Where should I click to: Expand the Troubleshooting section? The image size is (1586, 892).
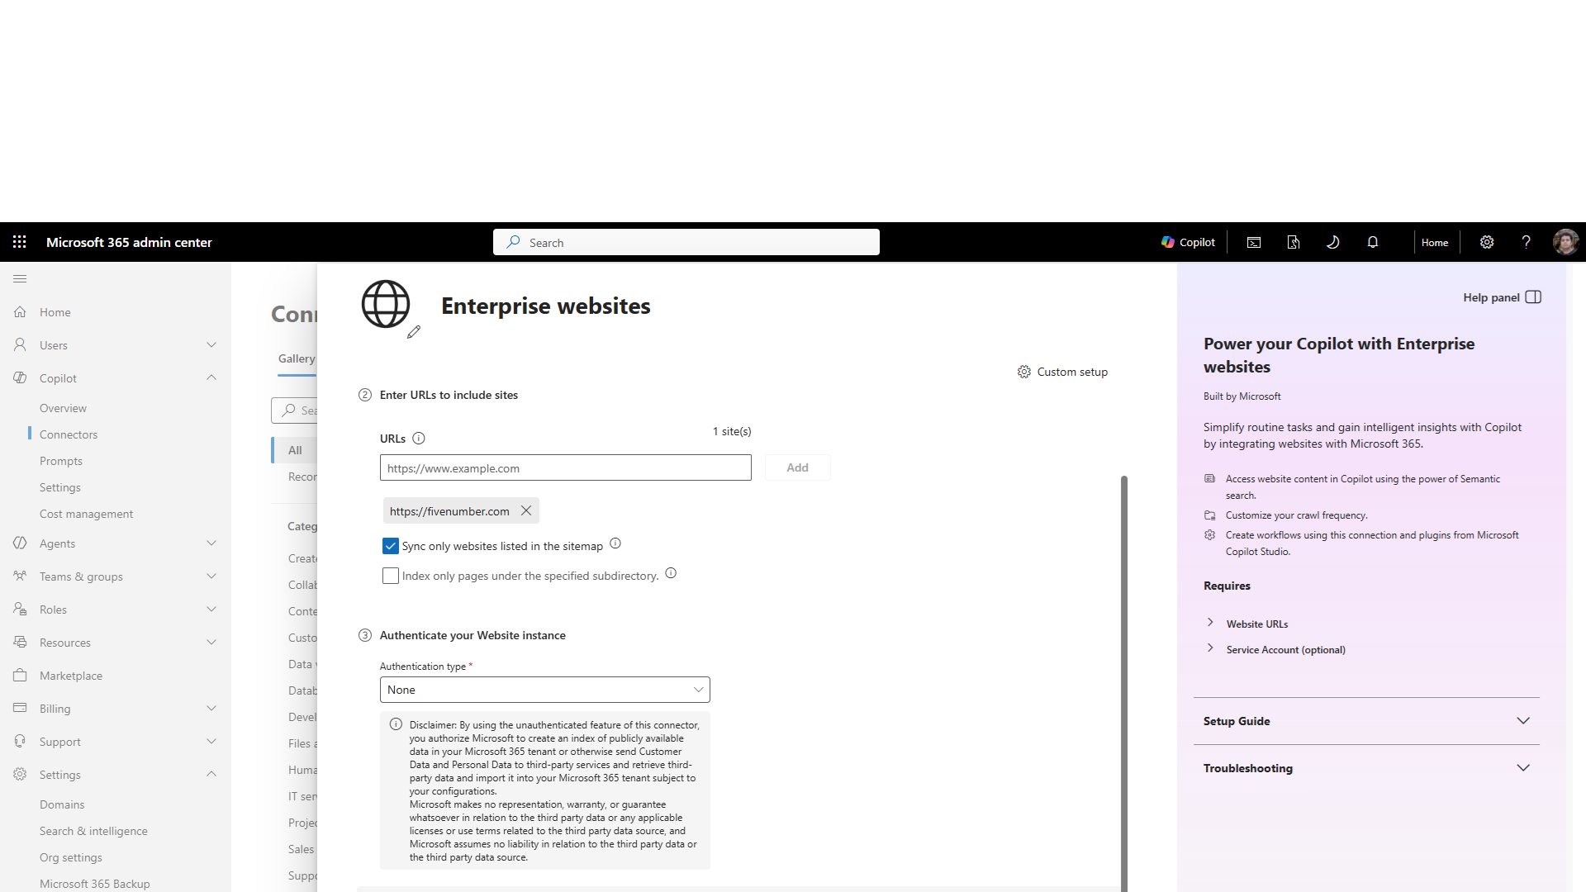click(1366, 768)
